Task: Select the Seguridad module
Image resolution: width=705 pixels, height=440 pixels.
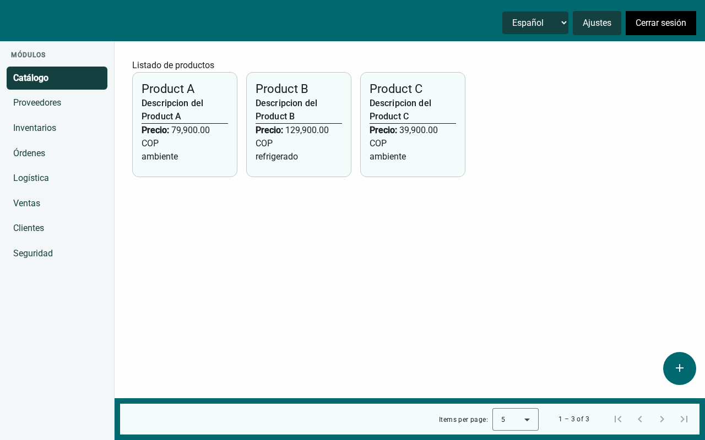Action: coord(57,254)
